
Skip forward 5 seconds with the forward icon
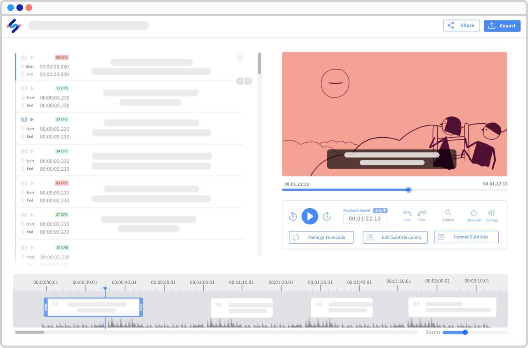[x=327, y=216]
